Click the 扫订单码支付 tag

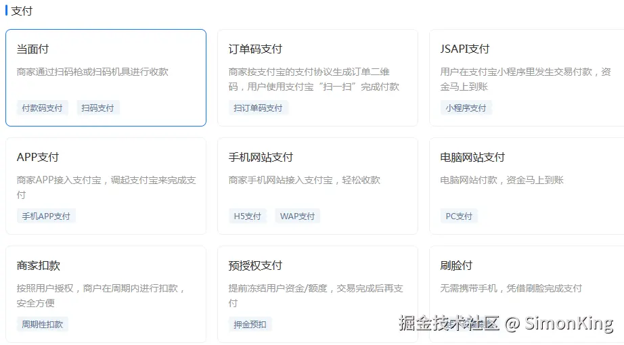click(x=258, y=108)
